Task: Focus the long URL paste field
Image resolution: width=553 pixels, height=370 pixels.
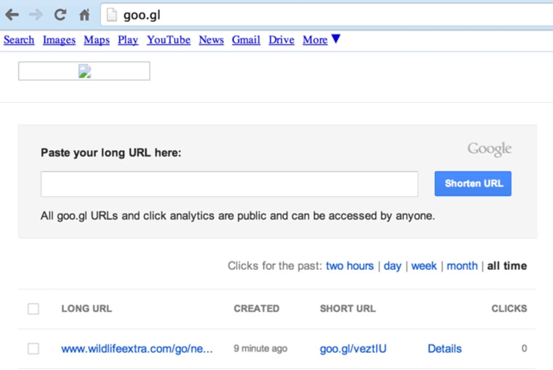Action: coord(229,184)
